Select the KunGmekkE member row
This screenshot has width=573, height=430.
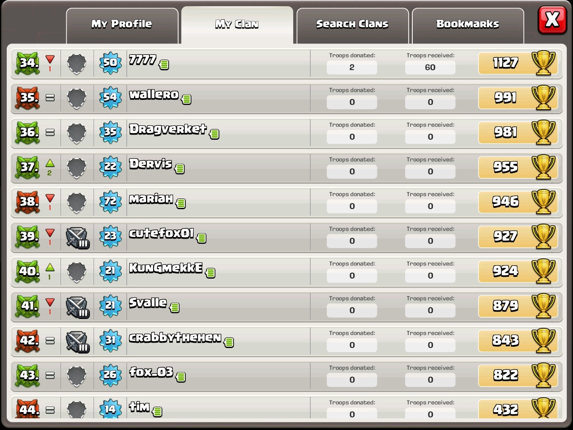[286, 272]
